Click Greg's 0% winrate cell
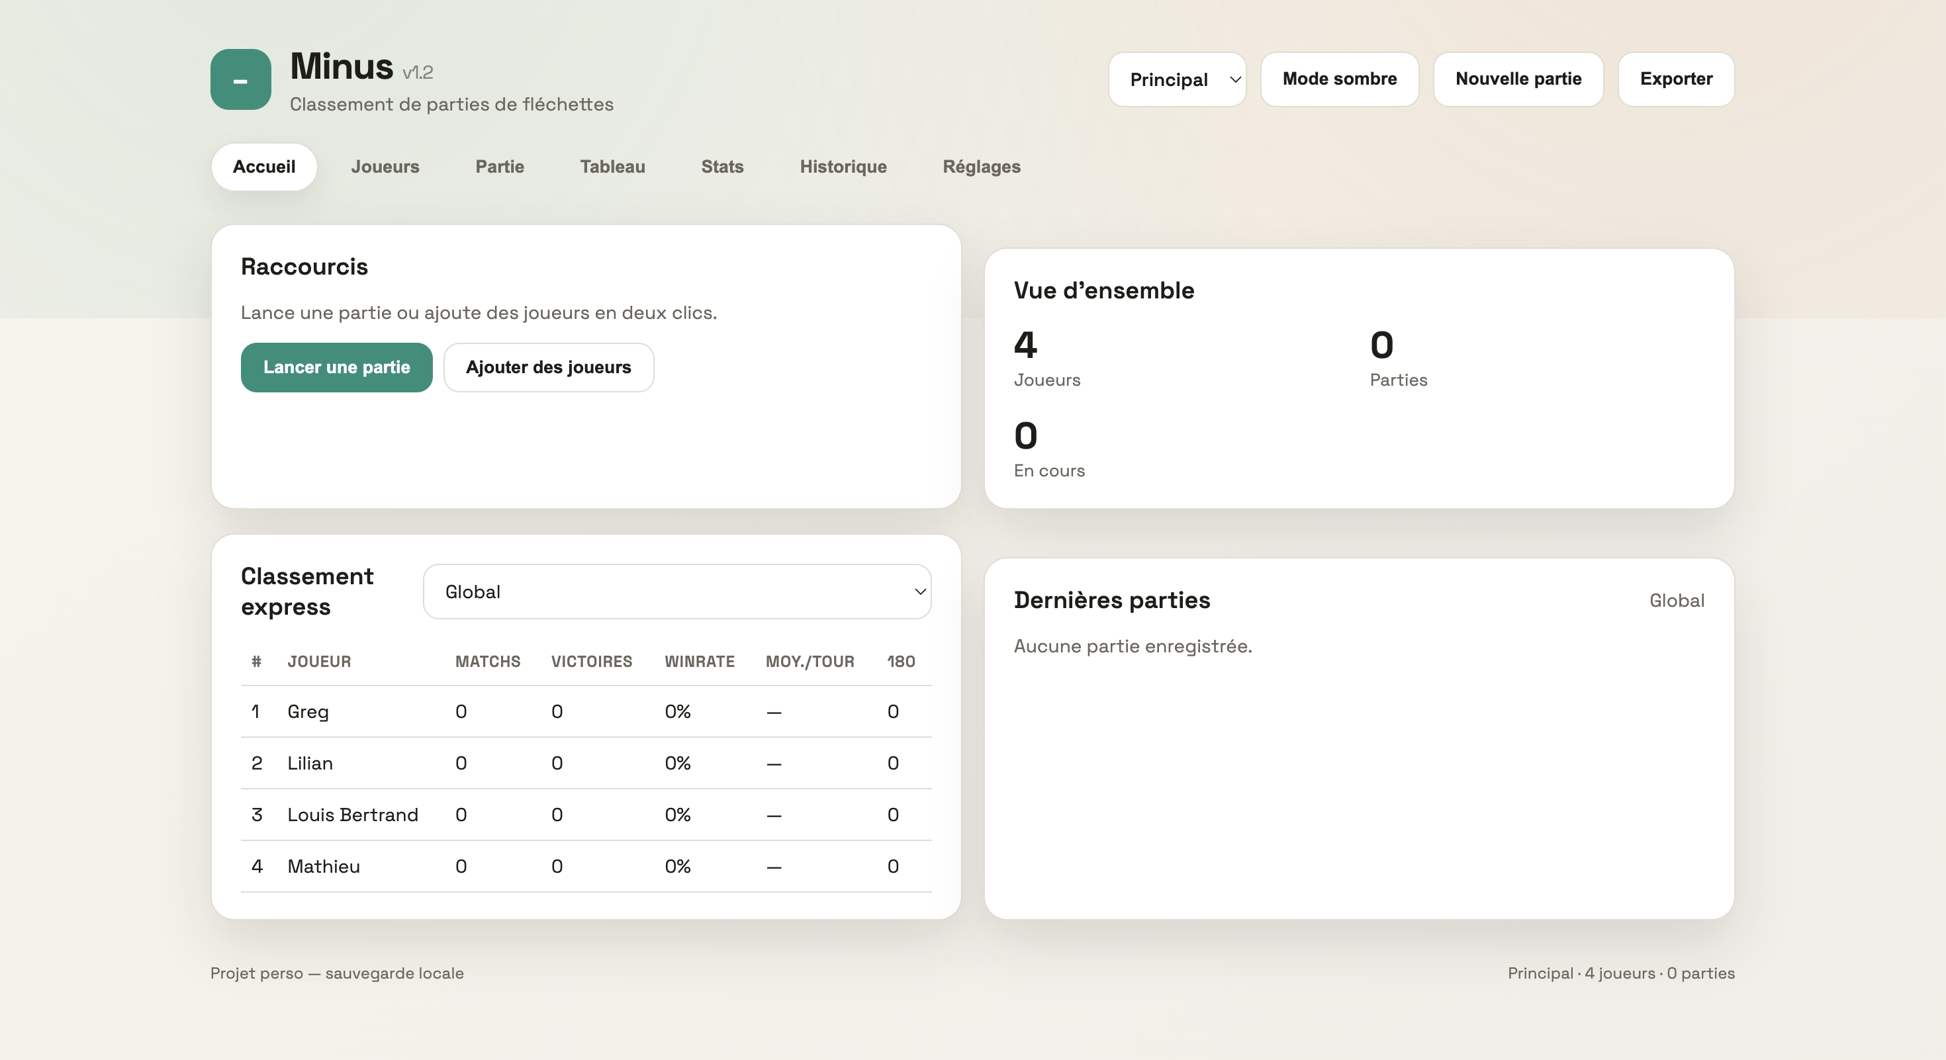Image resolution: width=1946 pixels, height=1060 pixels. coord(678,712)
